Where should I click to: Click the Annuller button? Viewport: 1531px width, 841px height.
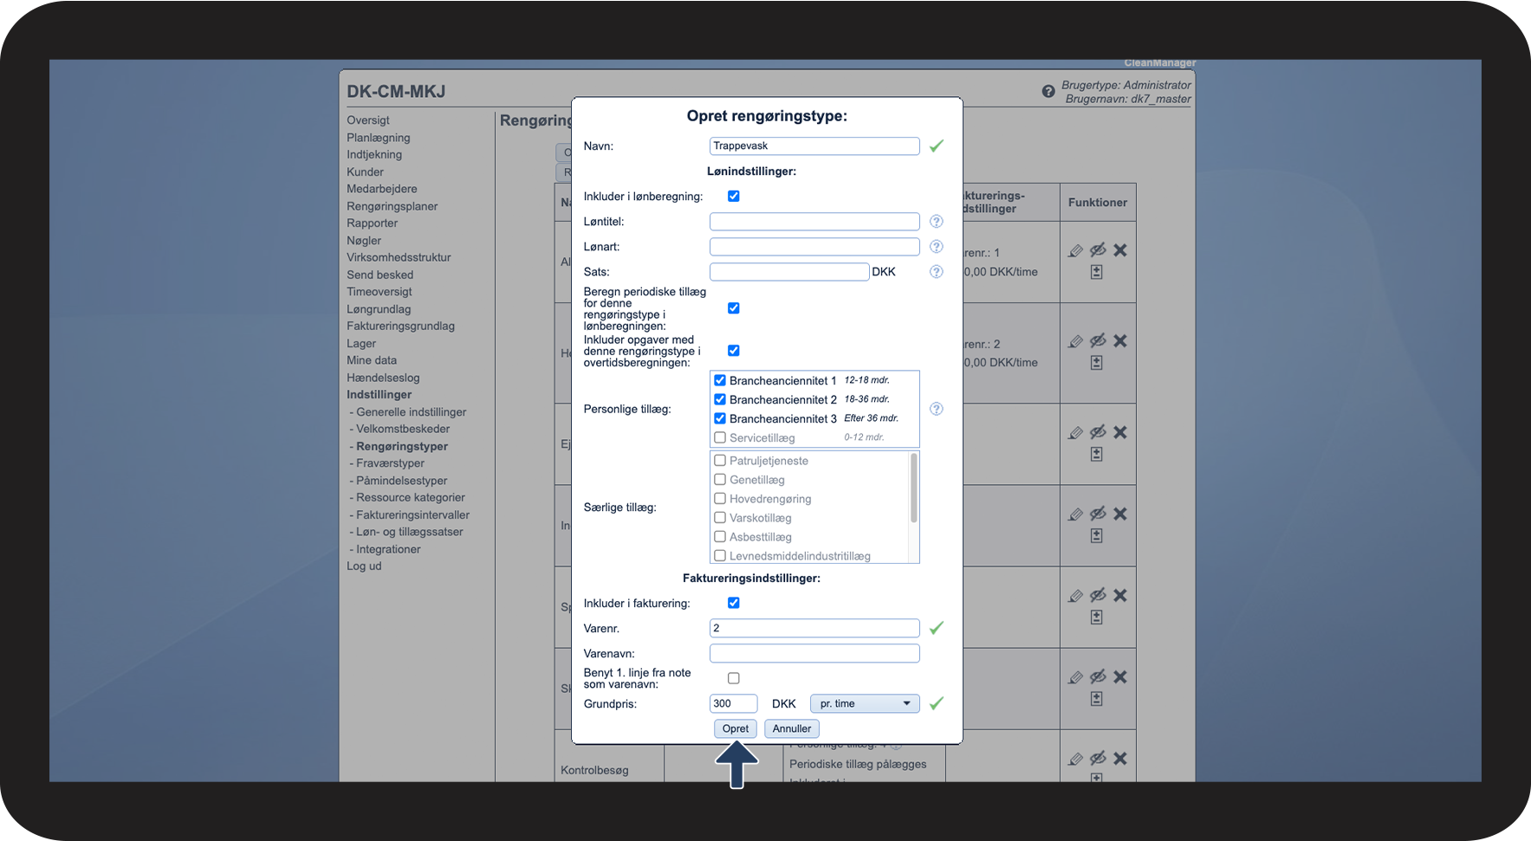[792, 728]
